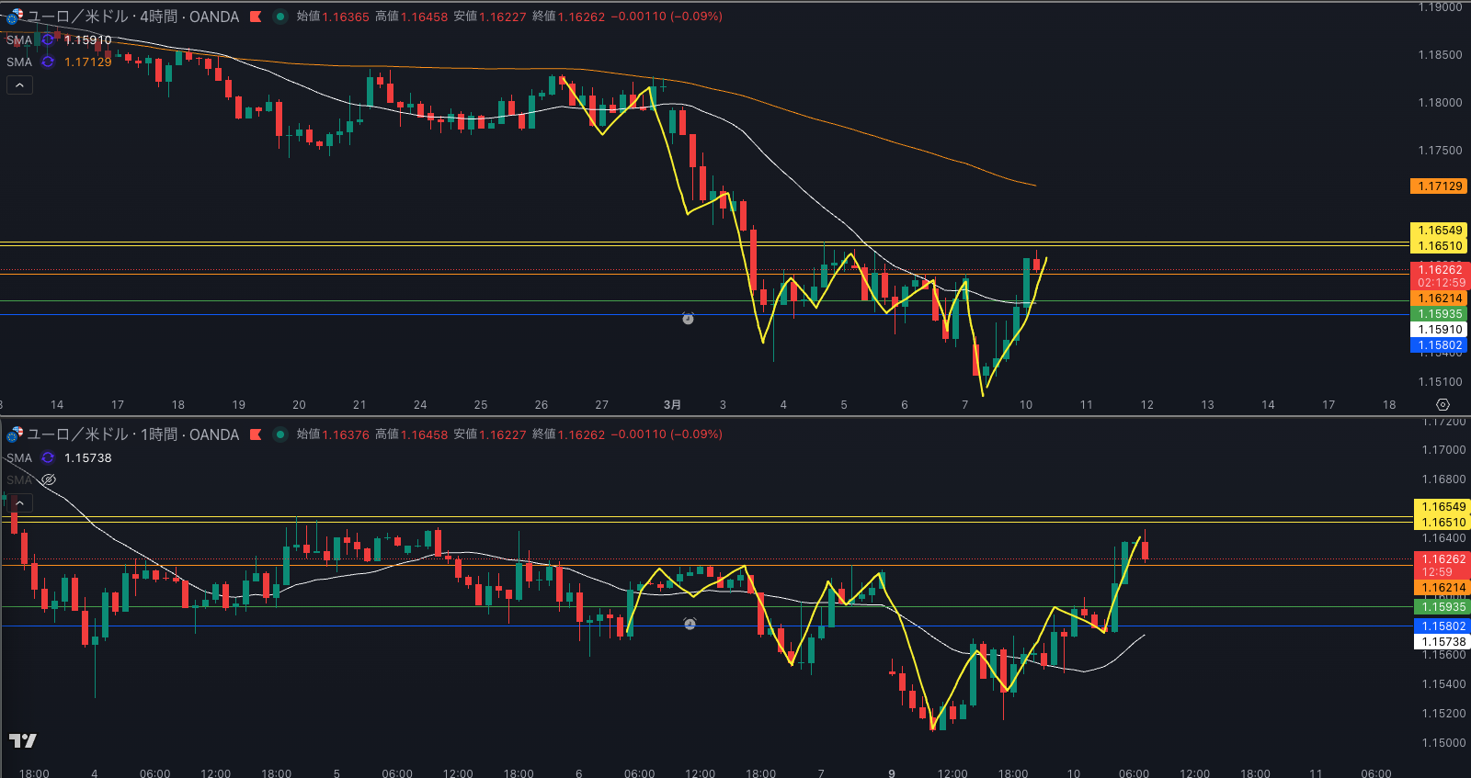Click the red flag icon on the 4-hour chart

pyautogui.click(x=256, y=17)
